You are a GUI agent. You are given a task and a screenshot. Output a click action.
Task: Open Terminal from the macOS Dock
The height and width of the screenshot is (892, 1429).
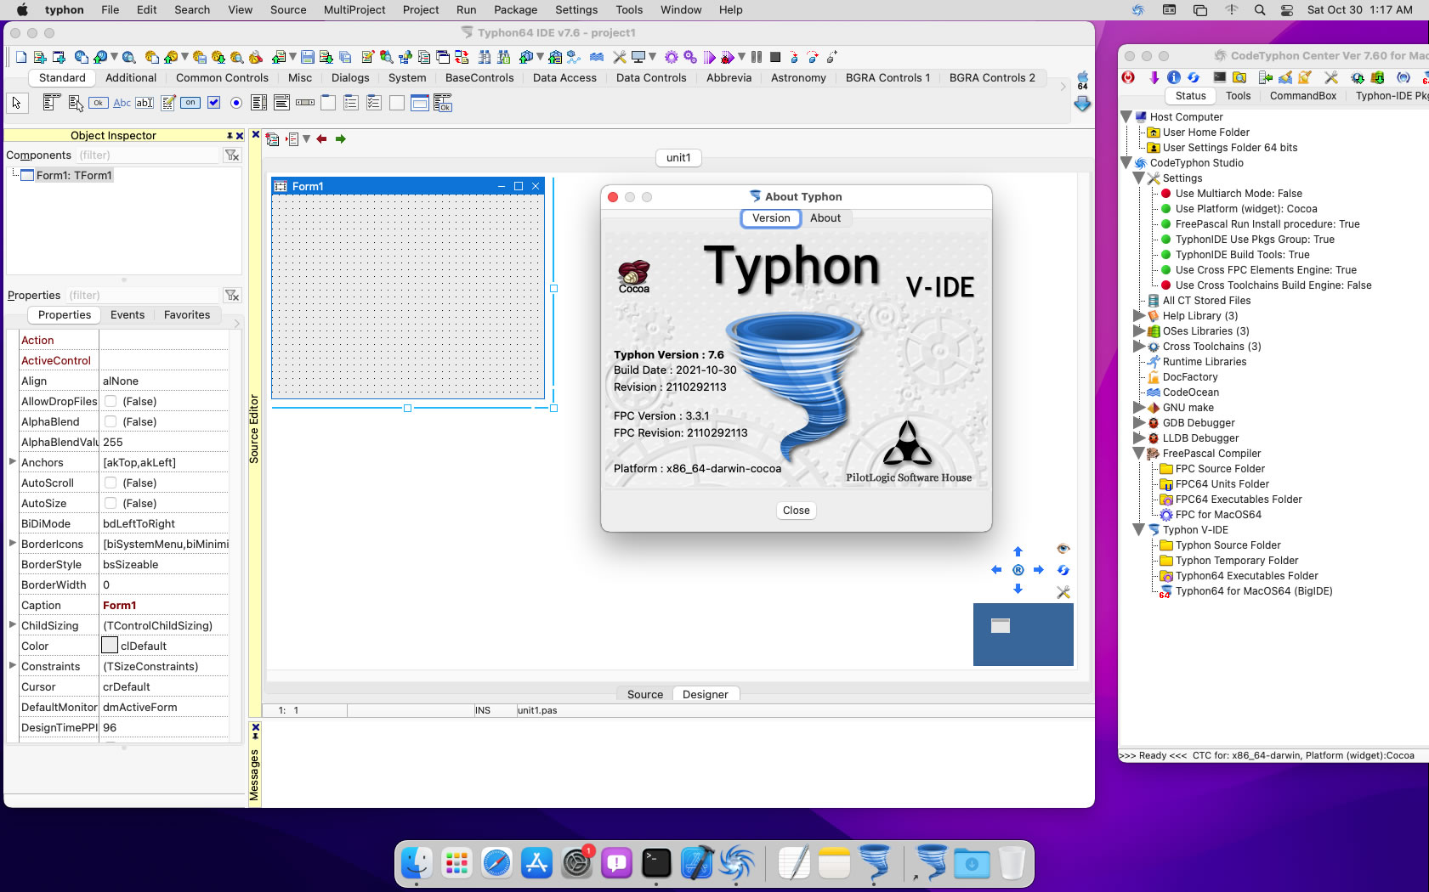(x=656, y=864)
